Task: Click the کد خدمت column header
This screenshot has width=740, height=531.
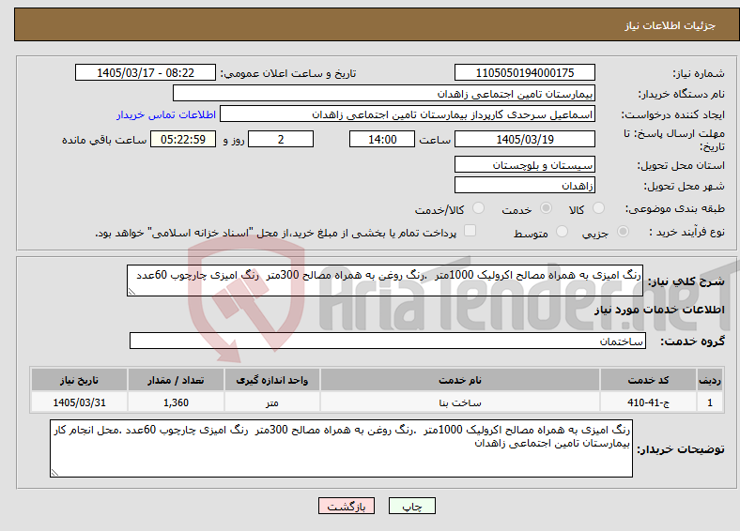Action: click(649, 380)
